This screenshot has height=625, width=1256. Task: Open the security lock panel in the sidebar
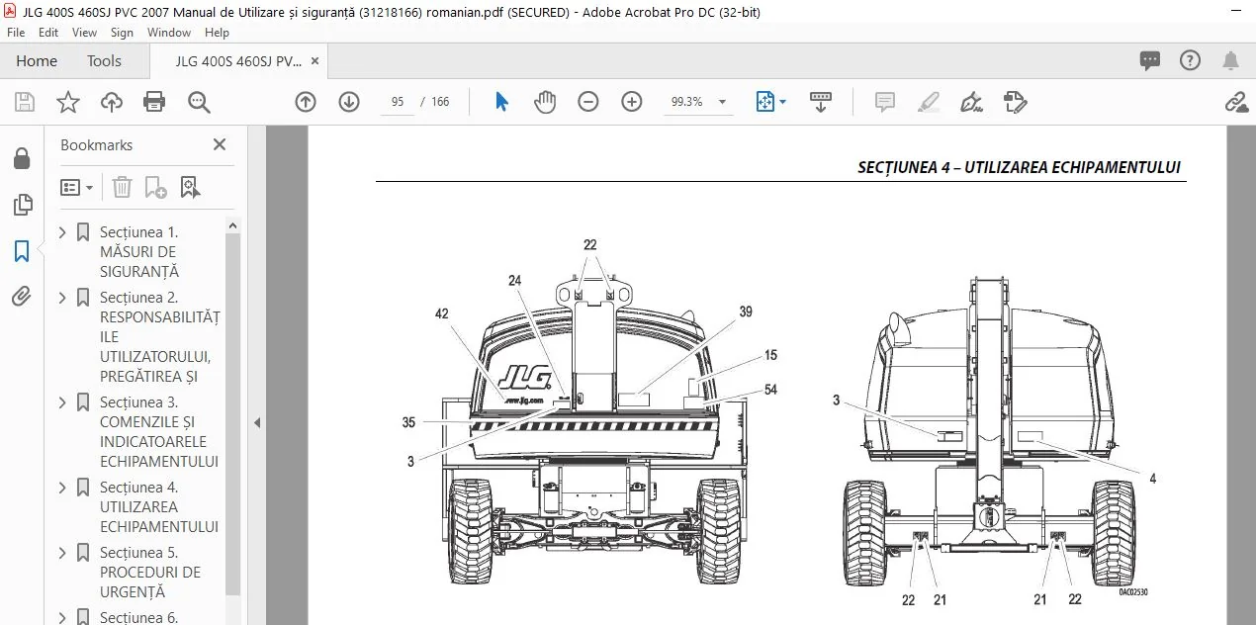click(x=22, y=158)
